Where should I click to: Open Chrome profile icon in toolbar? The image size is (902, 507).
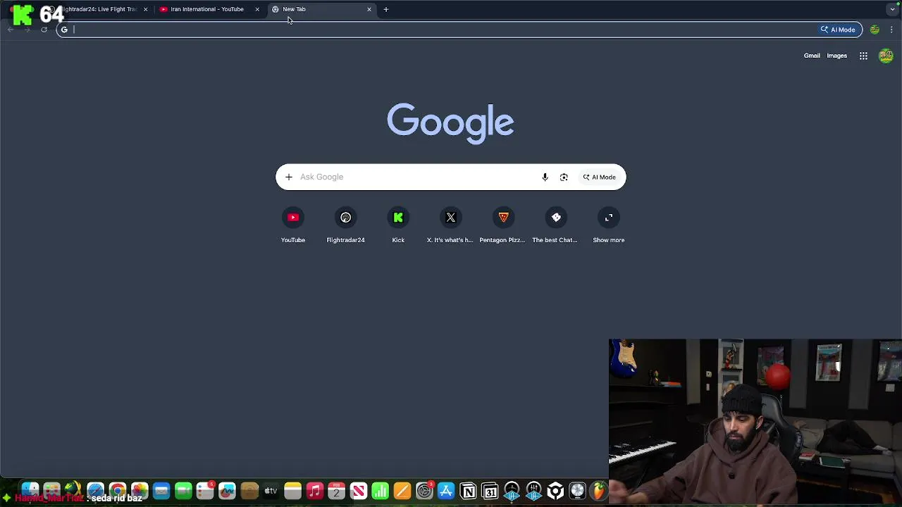point(875,30)
